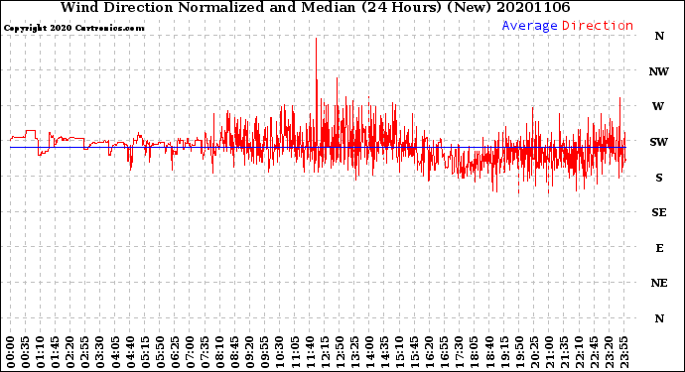Click the '21:35' time axis label

point(564,352)
